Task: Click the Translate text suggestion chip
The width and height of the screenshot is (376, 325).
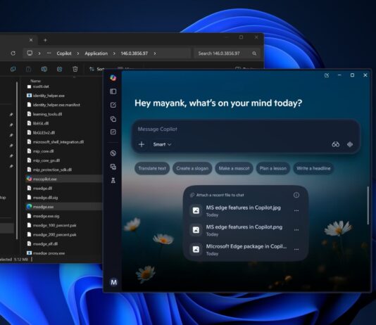Action: [152, 168]
